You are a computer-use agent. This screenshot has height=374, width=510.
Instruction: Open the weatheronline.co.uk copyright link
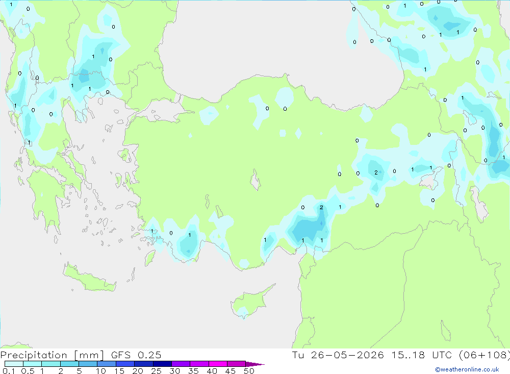[x=467, y=369]
